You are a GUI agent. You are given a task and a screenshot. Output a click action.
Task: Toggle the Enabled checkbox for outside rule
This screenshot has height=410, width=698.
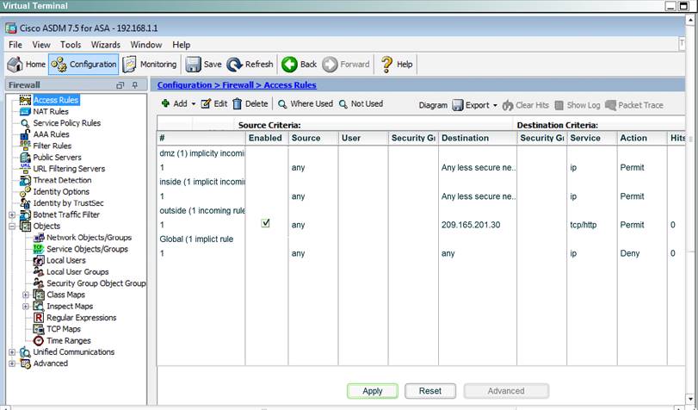[x=265, y=223]
